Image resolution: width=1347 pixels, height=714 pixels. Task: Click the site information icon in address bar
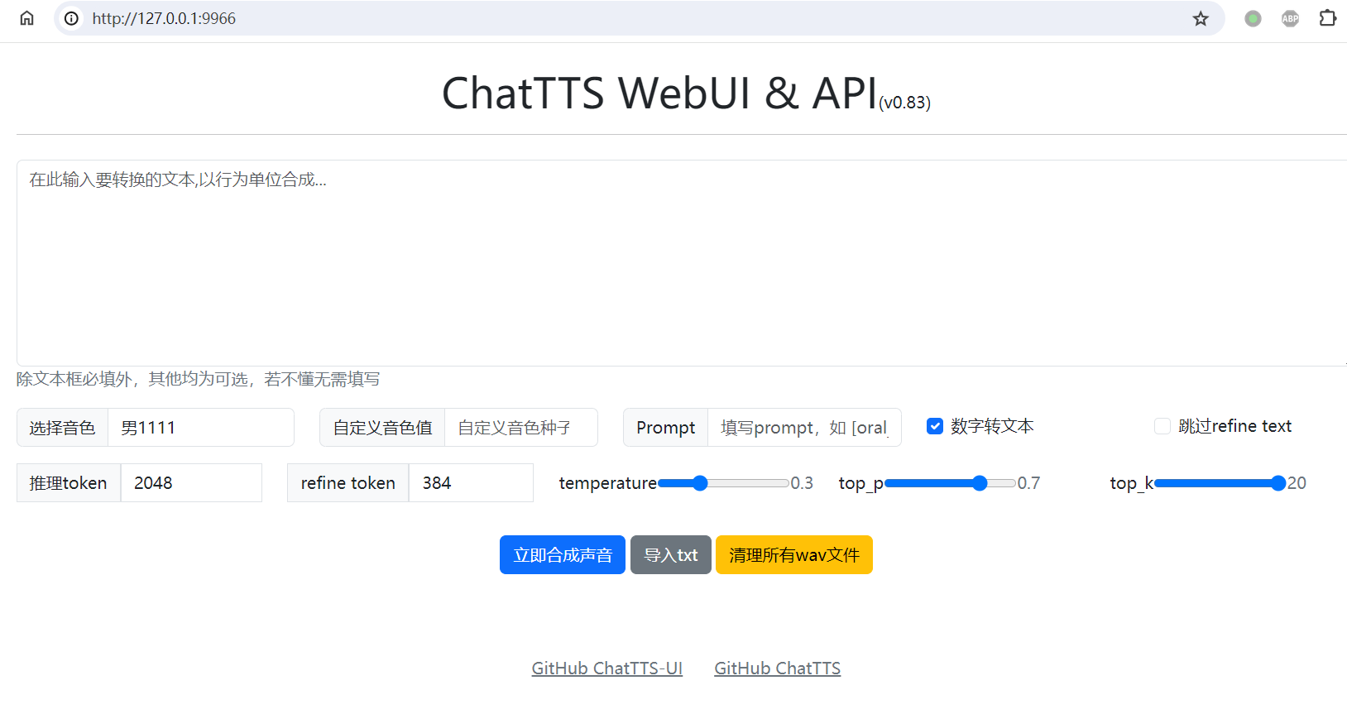tap(72, 18)
